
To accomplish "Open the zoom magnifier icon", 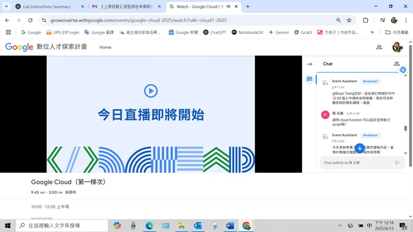I will (x=339, y=20).
